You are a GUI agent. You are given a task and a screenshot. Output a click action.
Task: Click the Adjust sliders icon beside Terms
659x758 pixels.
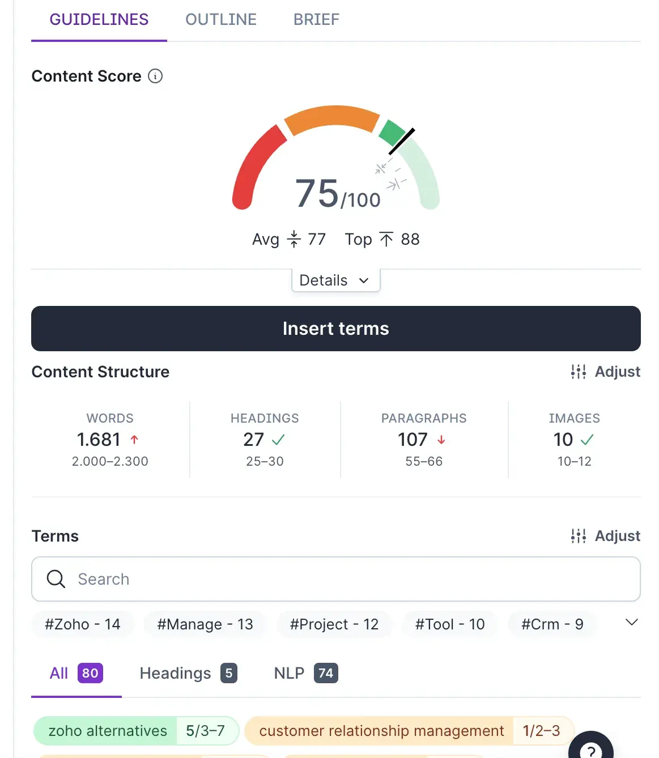(579, 536)
